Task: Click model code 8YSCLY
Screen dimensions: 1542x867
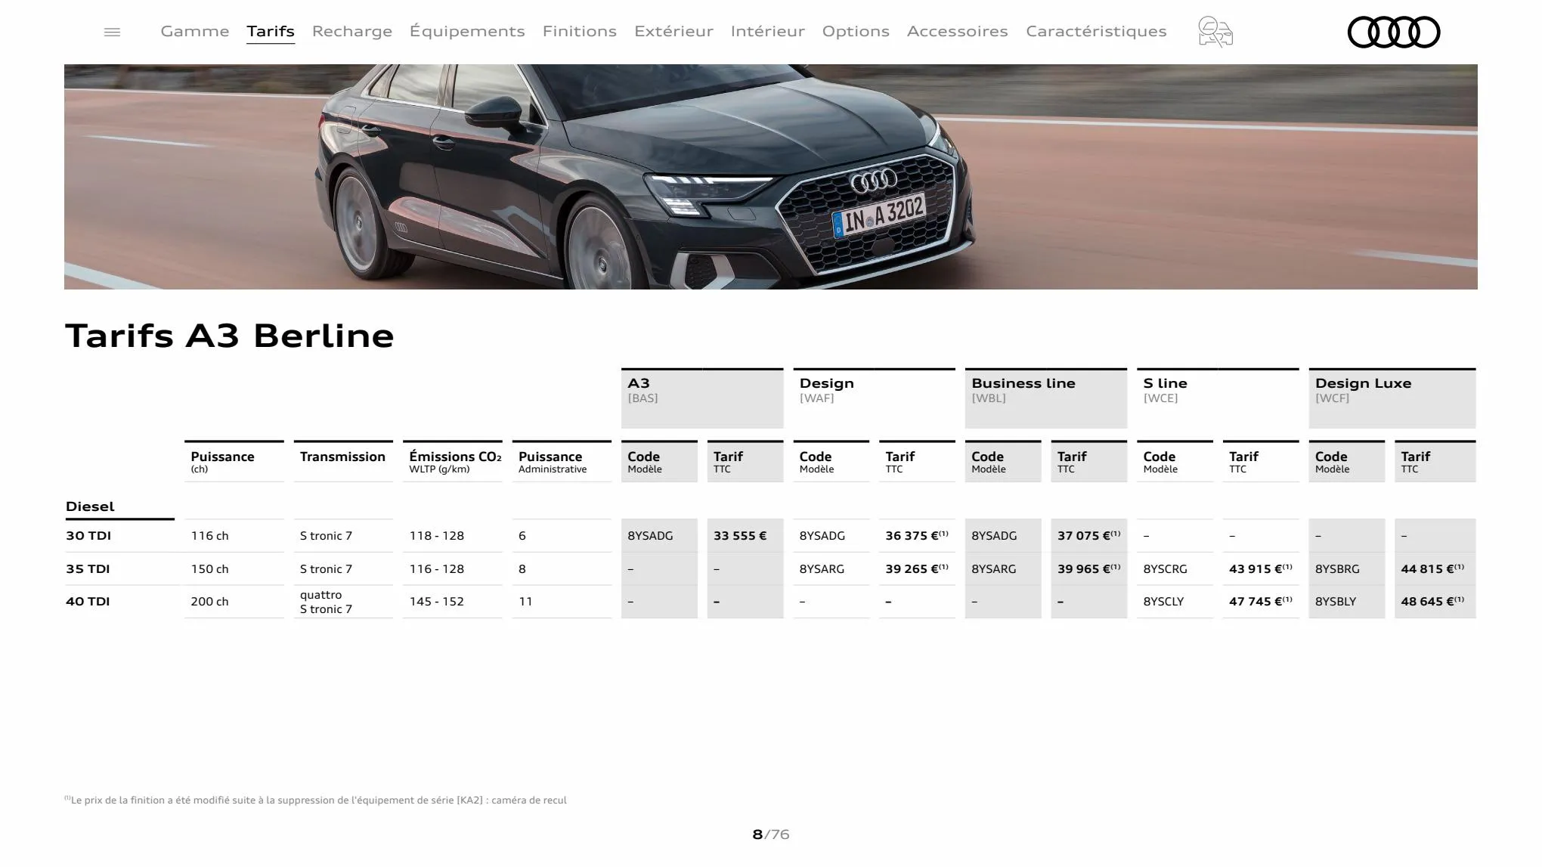Action: pos(1163,602)
